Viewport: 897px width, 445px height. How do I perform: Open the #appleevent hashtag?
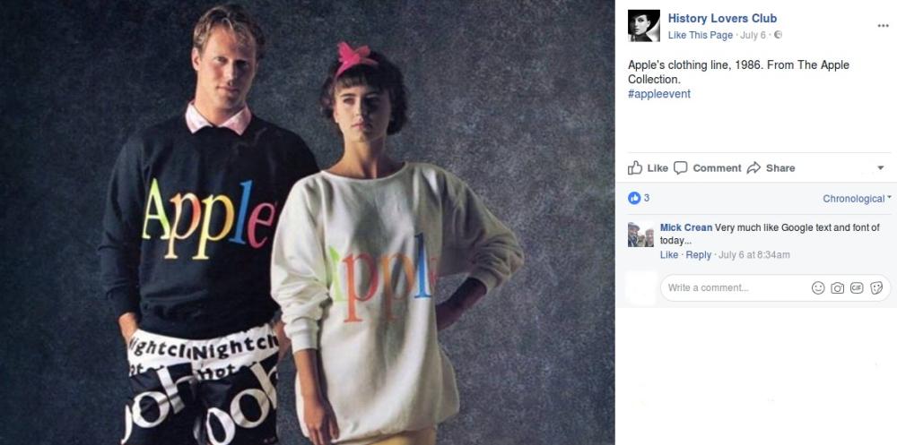tap(659, 94)
